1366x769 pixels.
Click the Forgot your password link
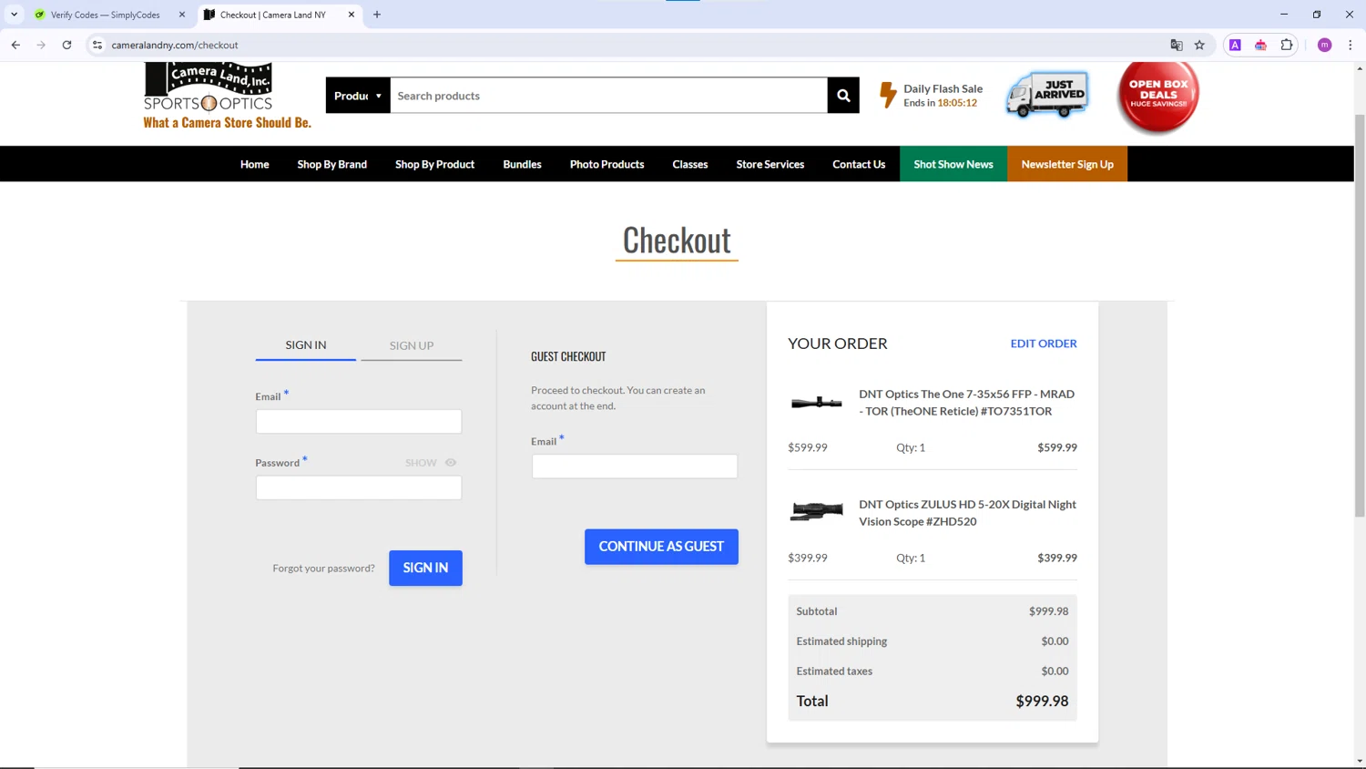[323, 569]
